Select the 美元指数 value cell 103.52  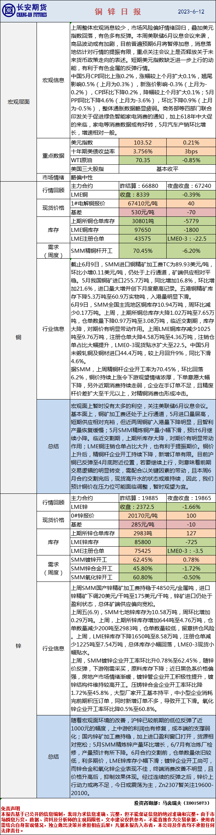tap(143, 142)
